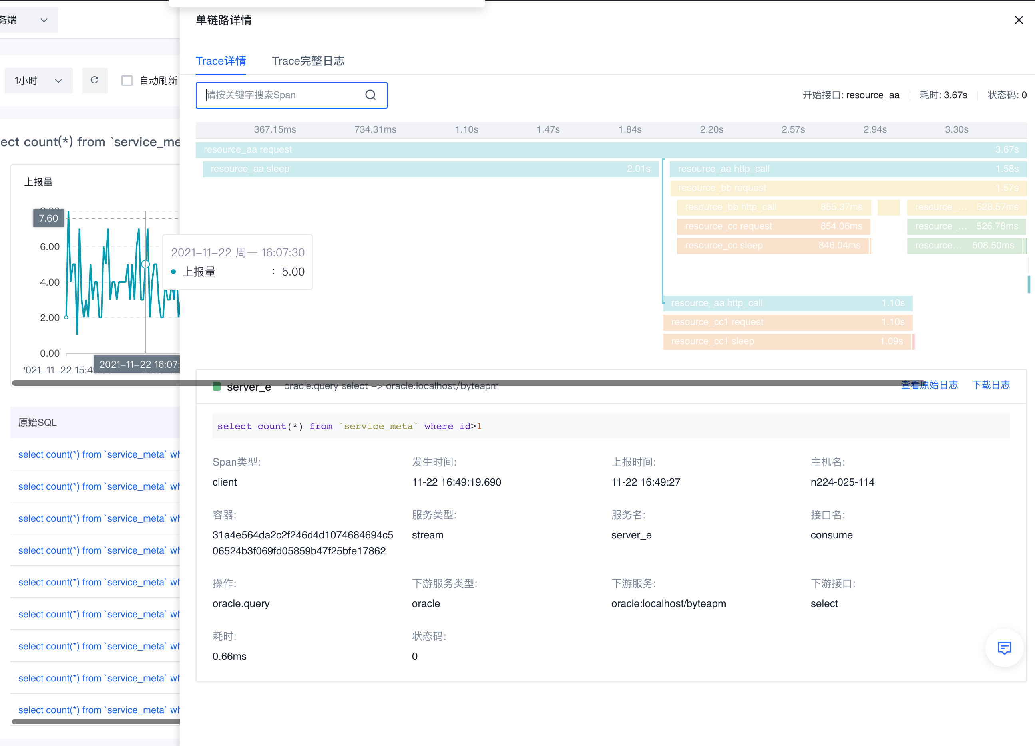Open the 1小时 time range dropdown
1035x746 pixels.
(x=38, y=81)
